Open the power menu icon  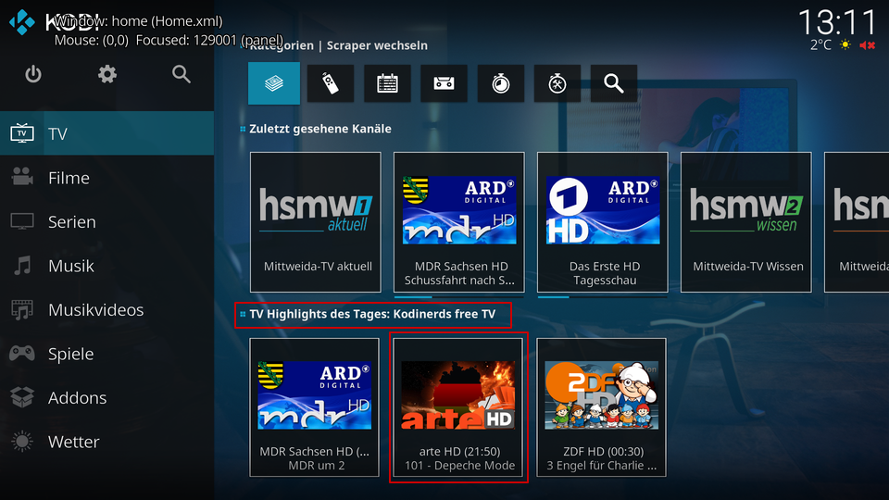(x=33, y=74)
